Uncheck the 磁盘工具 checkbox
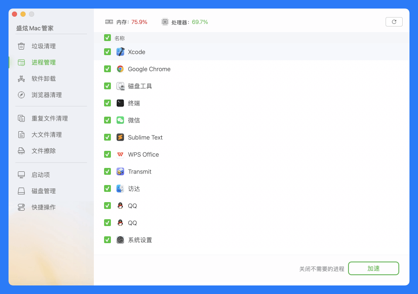418x294 pixels. (107, 86)
